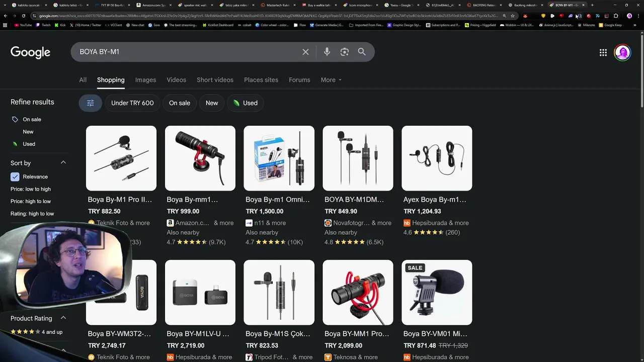
Task: Open search by image camera icon
Action: (x=345, y=52)
